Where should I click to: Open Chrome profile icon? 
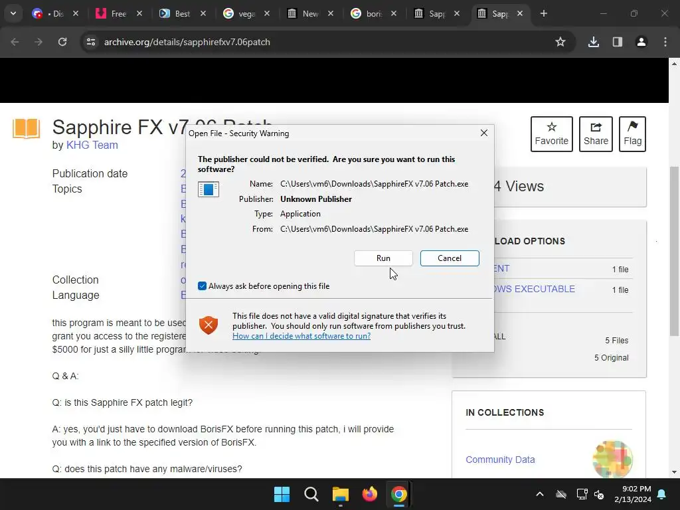pyautogui.click(x=641, y=42)
